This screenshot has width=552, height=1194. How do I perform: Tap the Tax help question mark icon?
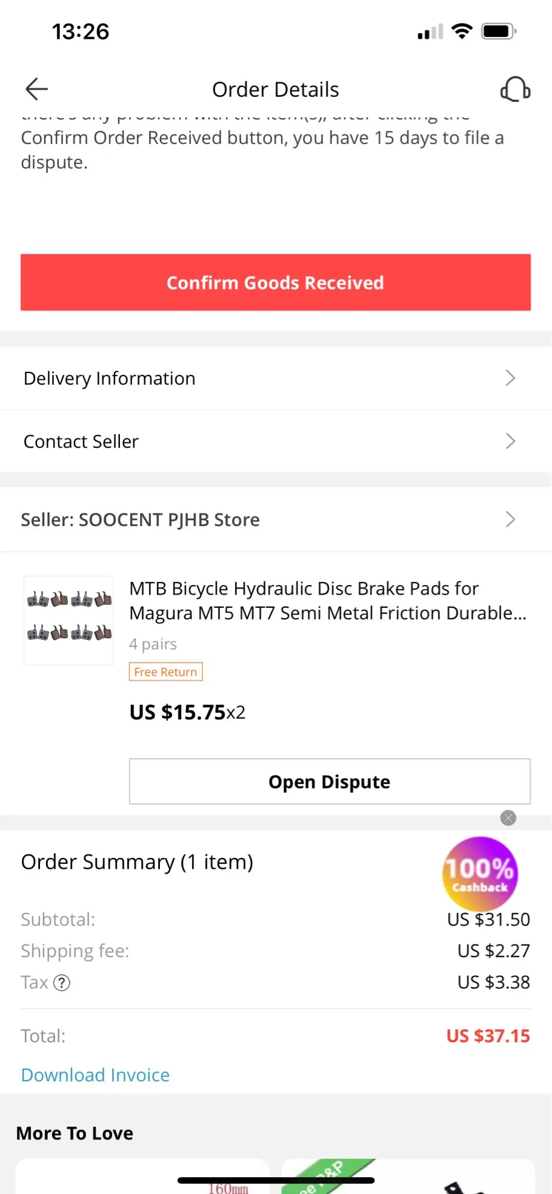[x=62, y=983]
